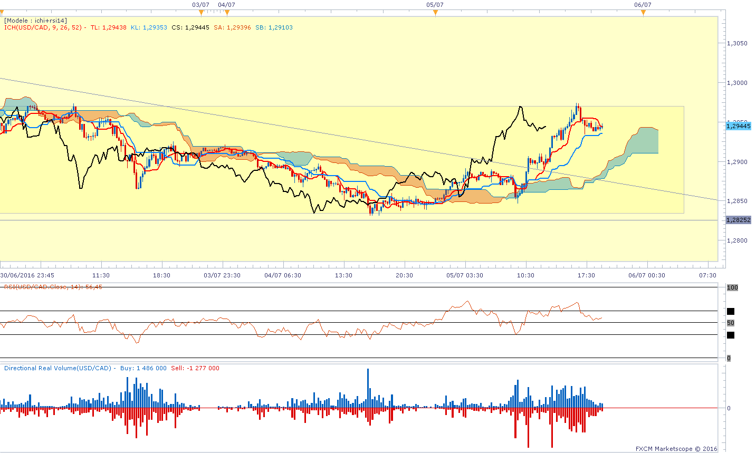Click the 06/07 00:30 time label
This screenshot has width=756, height=453.
[647, 275]
